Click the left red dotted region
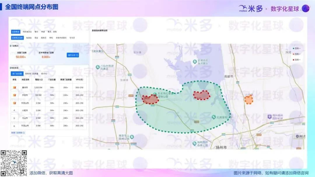The width and height of the screenshot is (315, 177). click(x=150, y=99)
